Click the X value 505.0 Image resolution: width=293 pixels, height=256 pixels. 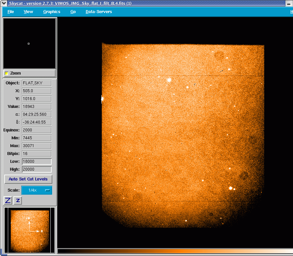point(37,91)
